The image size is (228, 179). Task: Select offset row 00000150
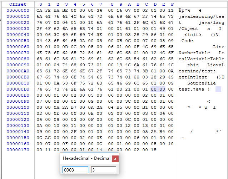tap(18, 138)
